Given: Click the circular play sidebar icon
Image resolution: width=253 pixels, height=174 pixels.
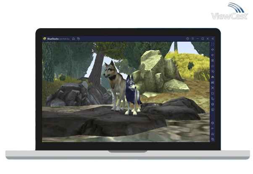Looking at the screenshot, I should click(213, 71).
